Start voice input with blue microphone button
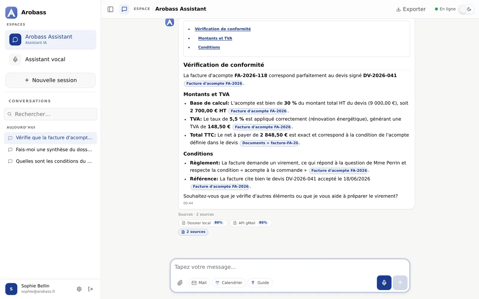This screenshot has width=479, height=299. (x=384, y=283)
